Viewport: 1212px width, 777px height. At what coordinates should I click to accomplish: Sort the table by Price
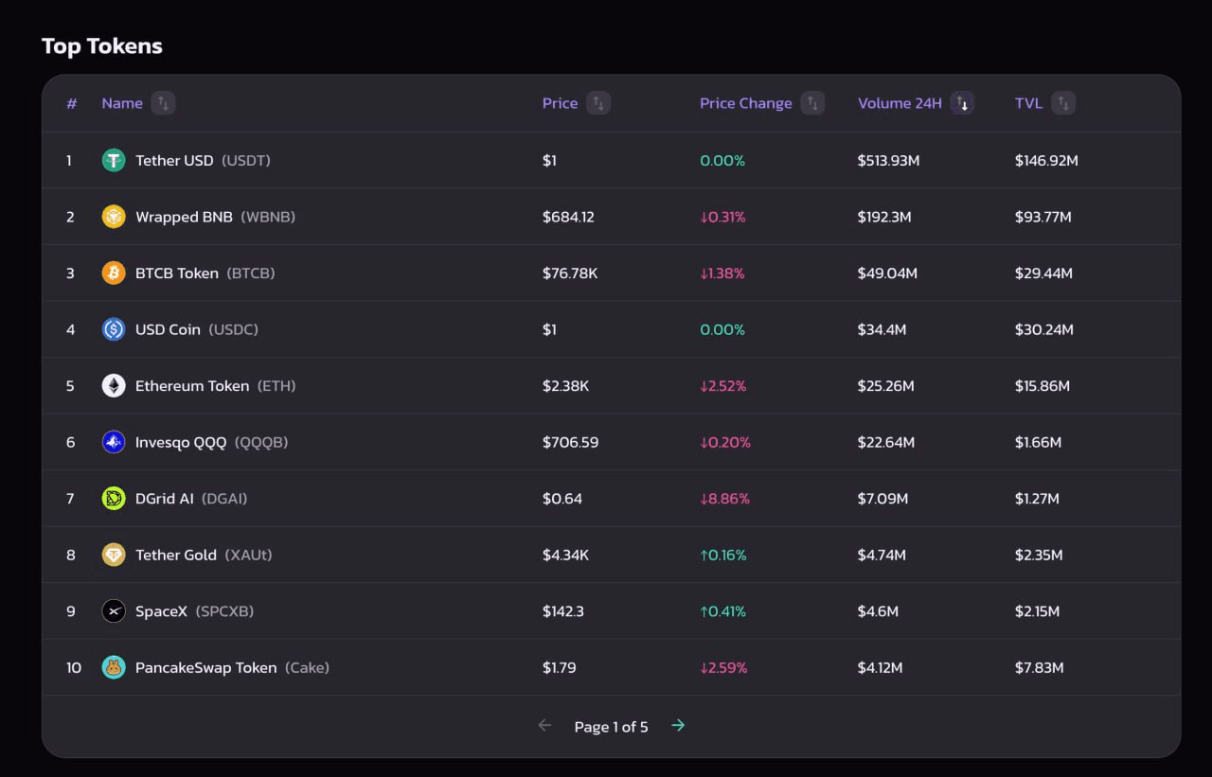[598, 103]
